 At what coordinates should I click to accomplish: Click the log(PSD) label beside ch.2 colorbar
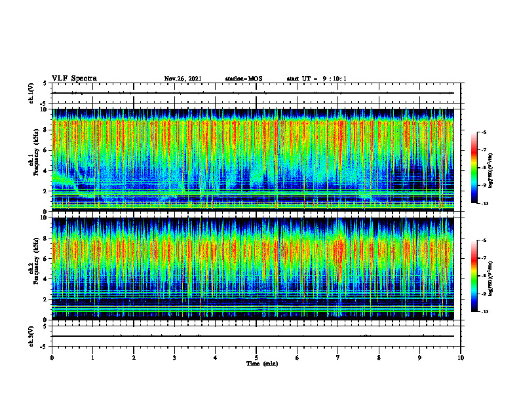pyautogui.click(x=491, y=278)
